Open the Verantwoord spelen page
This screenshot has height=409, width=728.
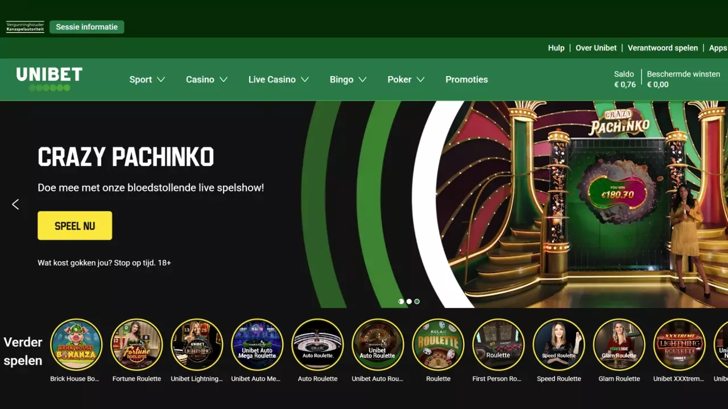[663, 48]
